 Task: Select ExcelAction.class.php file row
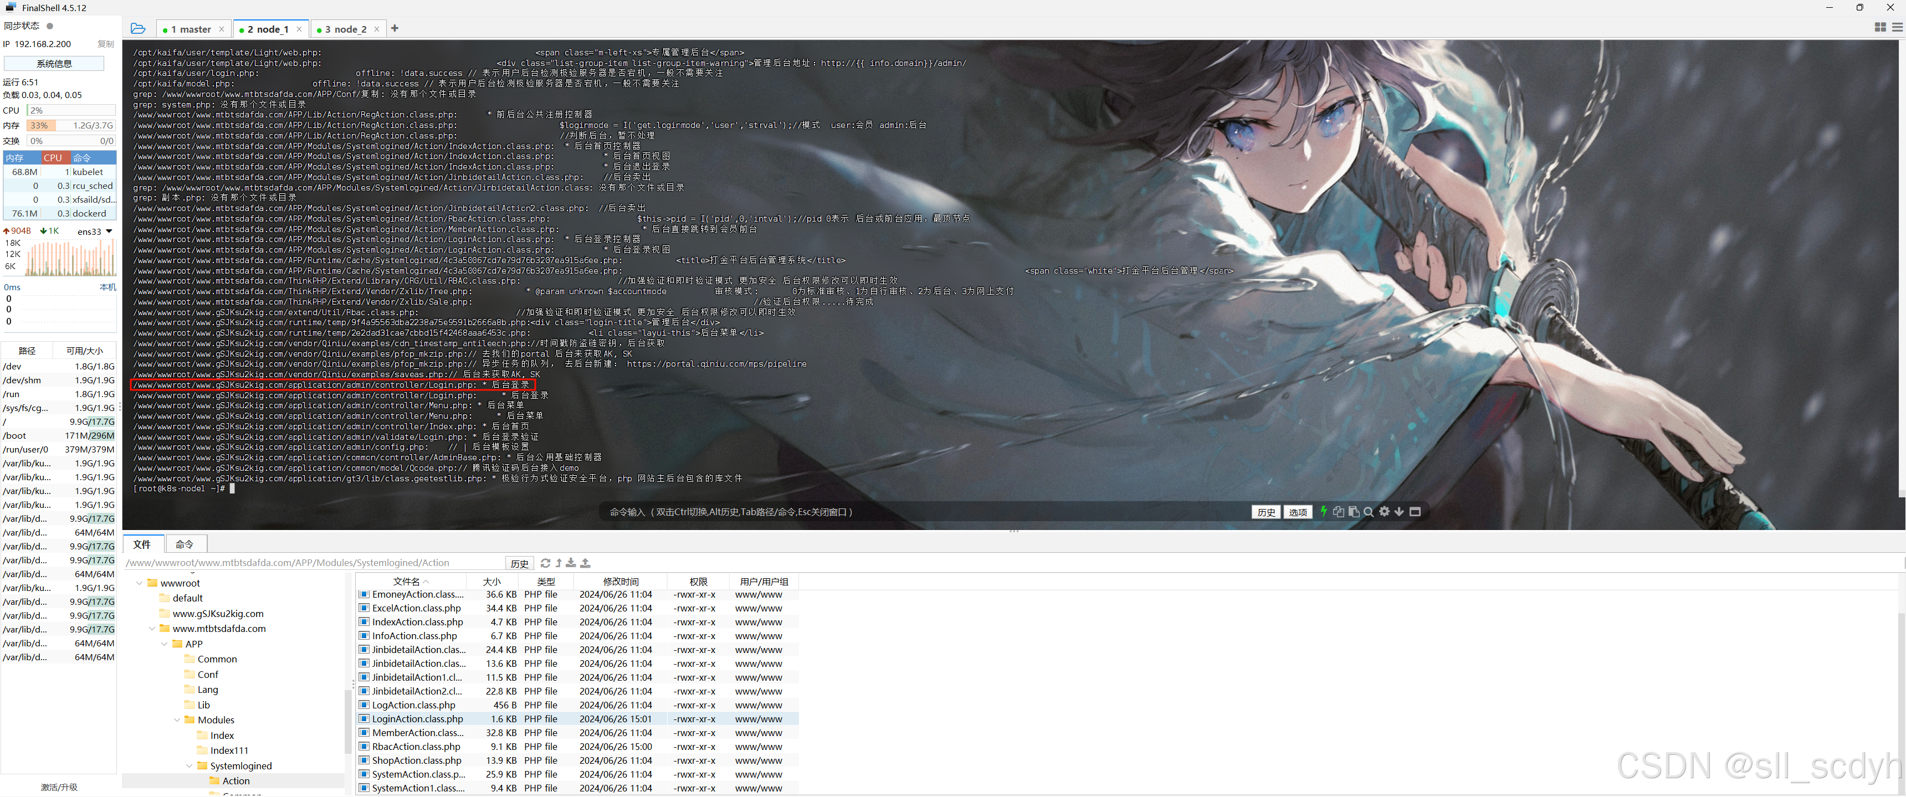coord(577,609)
